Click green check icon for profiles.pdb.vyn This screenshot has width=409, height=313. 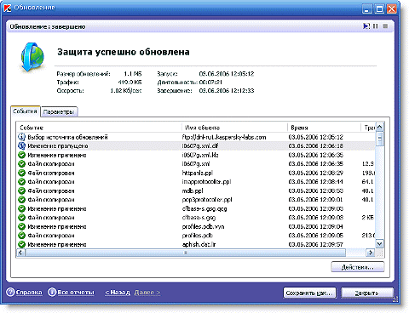(x=21, y=226)
